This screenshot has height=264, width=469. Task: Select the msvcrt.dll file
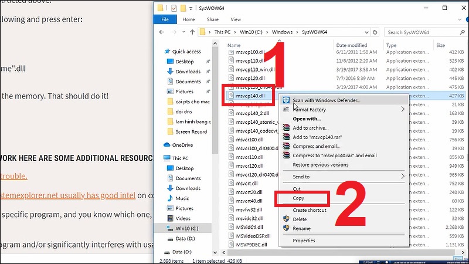[247, 184]
